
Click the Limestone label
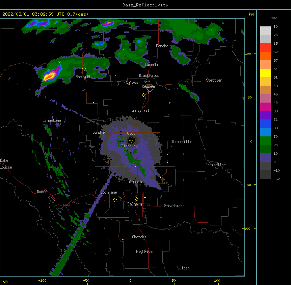pos(52,120)
